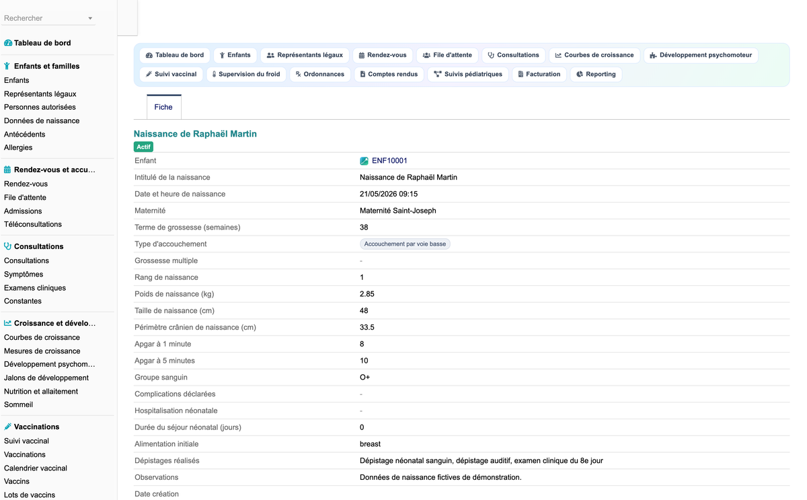Open Comptes rendus toolbar button

pyautogui.click(x=389, y=74)
